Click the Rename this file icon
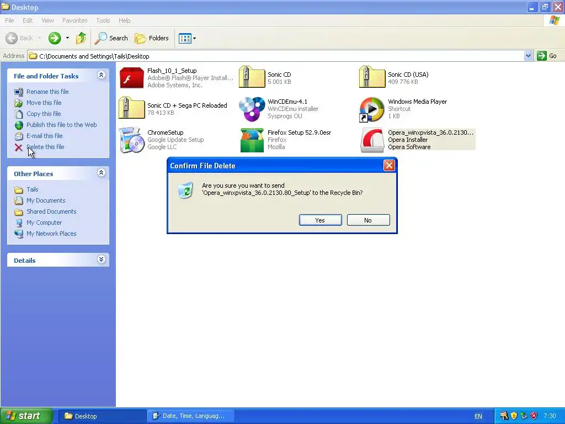Screen dimensions: 565x424 coord(19,92)
